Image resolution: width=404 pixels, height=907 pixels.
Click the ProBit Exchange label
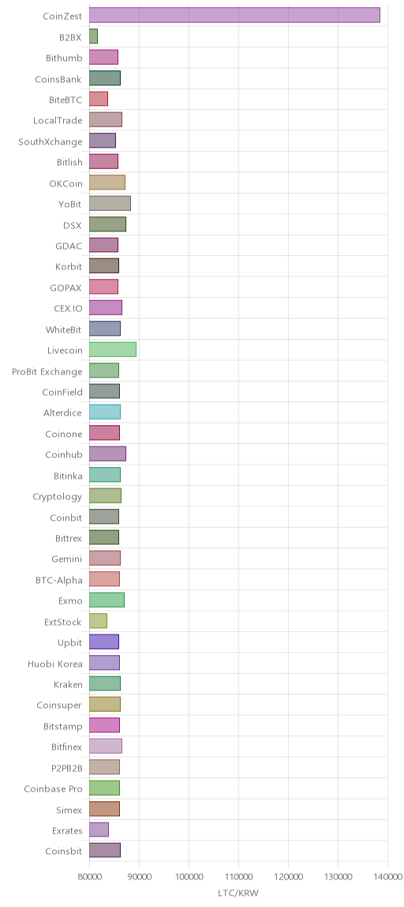(47, 371)
